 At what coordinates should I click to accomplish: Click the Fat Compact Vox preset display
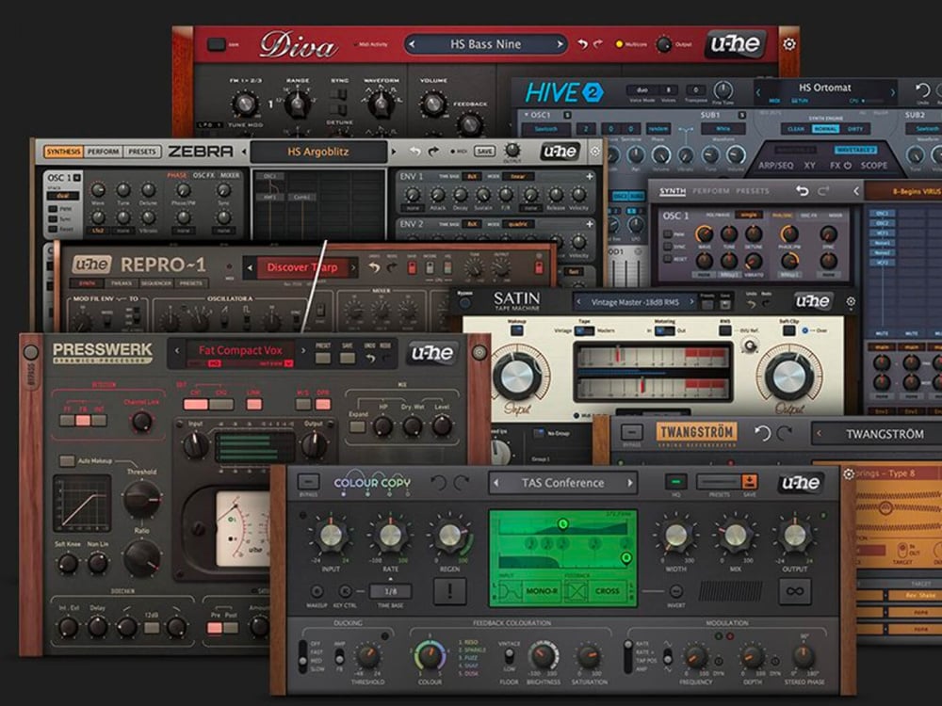click(x=240, y=350)
